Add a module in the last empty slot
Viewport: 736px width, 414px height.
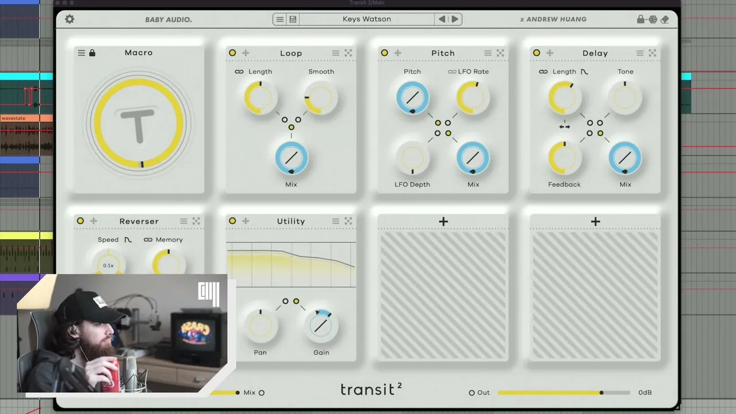coord(595,221)
